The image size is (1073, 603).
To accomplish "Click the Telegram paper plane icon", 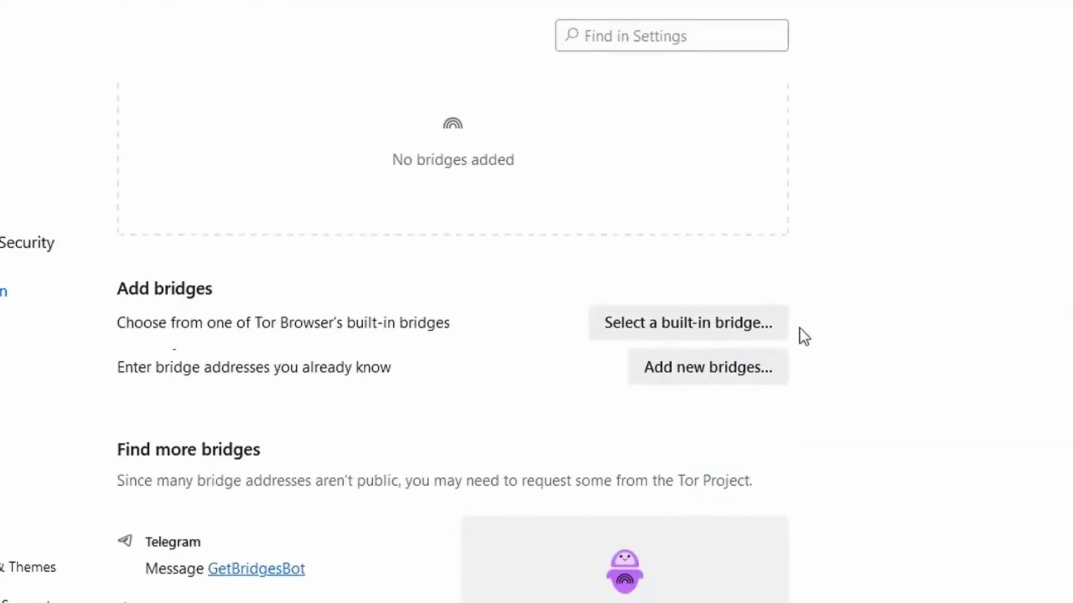I will tap(125, 540).
